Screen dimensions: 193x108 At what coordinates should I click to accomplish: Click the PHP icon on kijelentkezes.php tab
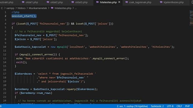click(x=161, y=2)
